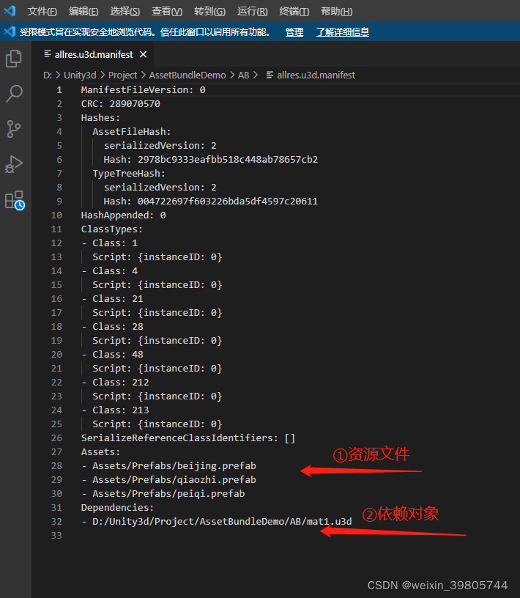Click the '- Class: 48' line

coord(112,354)
